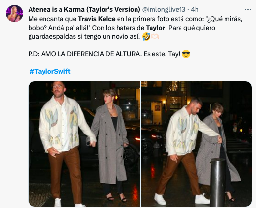
Task: Click the silver bollard in the right photo
Action: click(218, 181)
